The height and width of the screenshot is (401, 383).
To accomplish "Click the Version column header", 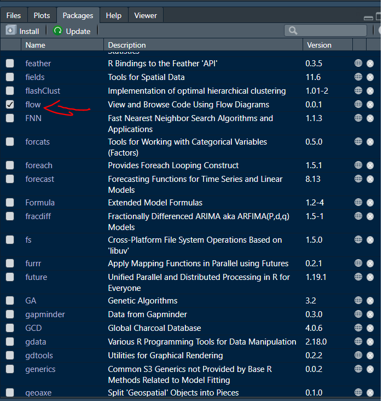I will [328, 45].
